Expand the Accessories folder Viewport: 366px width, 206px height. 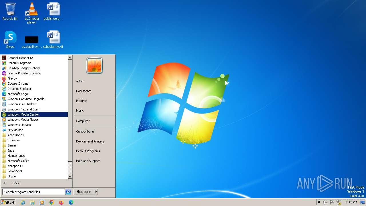(34, 135)
